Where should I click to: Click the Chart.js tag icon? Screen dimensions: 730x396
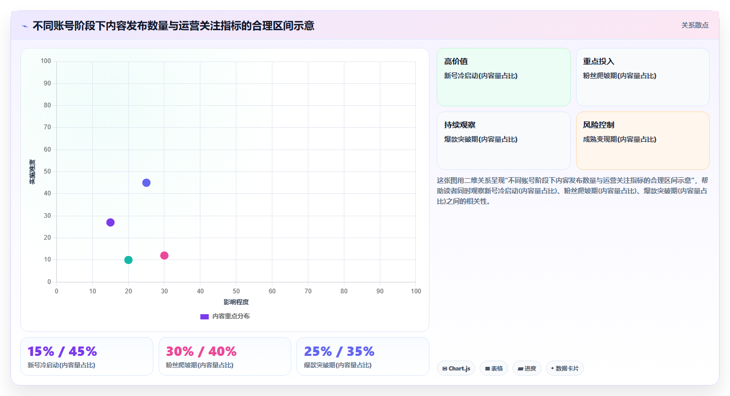tap(445, 368)
